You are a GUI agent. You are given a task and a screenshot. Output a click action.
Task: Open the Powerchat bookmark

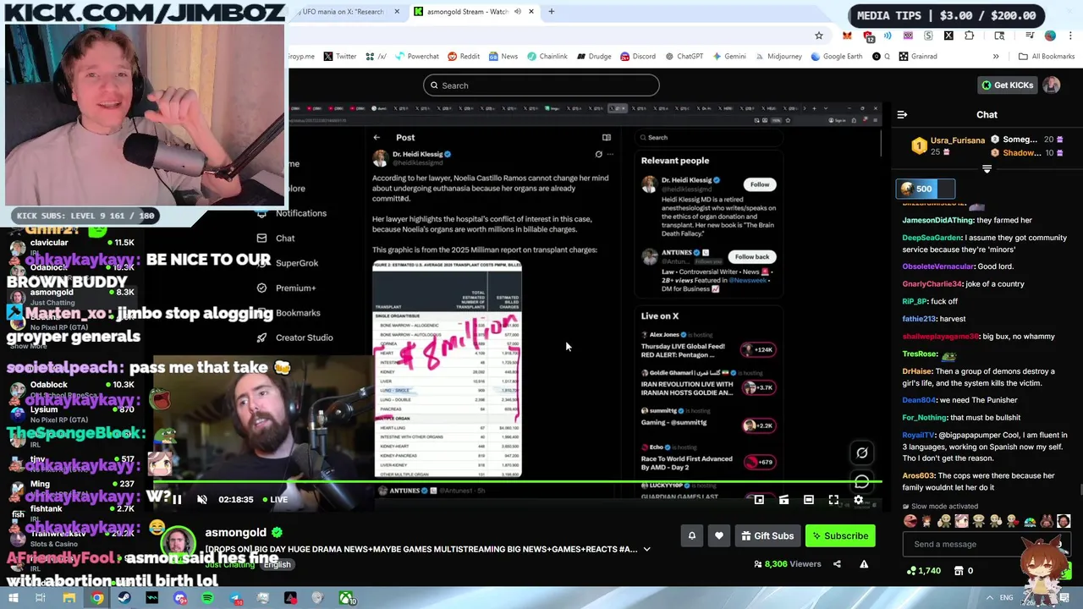click(416, 57)
